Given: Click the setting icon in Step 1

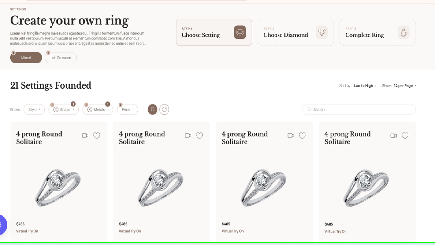Looking at the screenshot, I should [240, 32].
